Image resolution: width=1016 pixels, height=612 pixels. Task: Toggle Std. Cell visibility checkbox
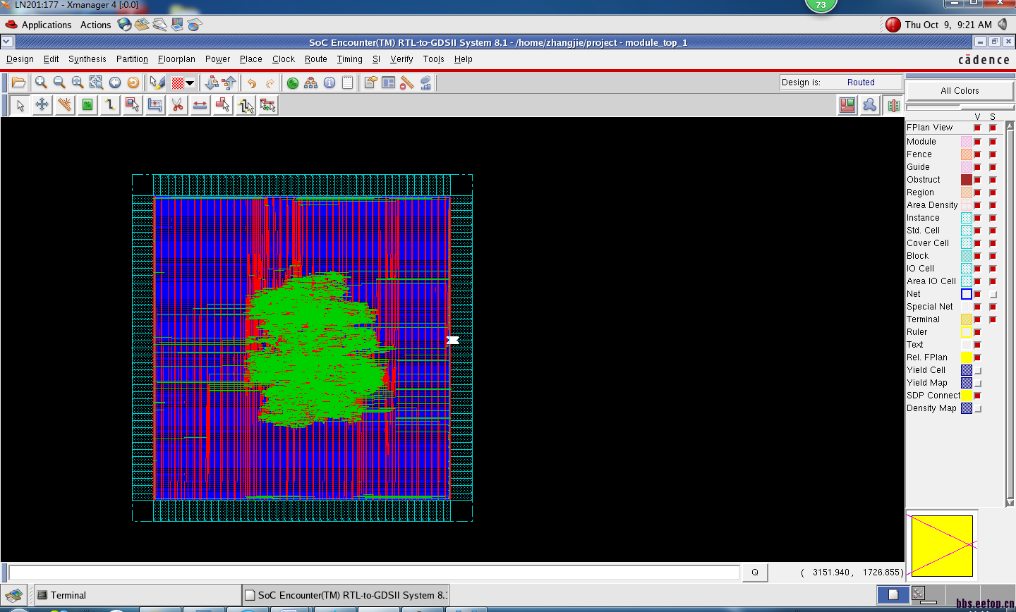point(977,231)
